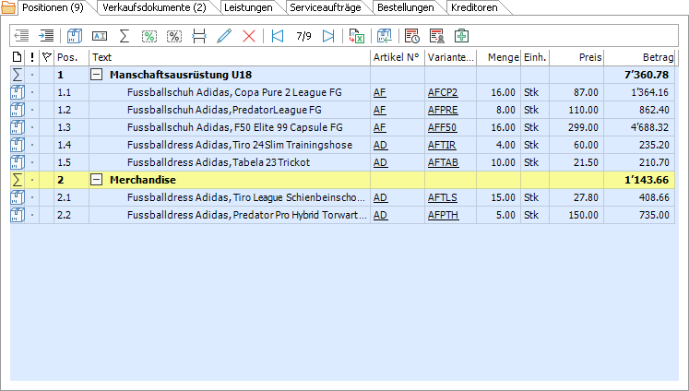
Task: Click the Betrag column header
Action: (x=639, y=57)
